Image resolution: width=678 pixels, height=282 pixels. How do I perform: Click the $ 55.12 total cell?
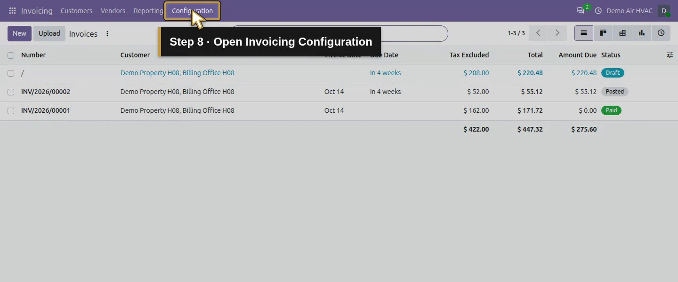[x=532, y=92]
